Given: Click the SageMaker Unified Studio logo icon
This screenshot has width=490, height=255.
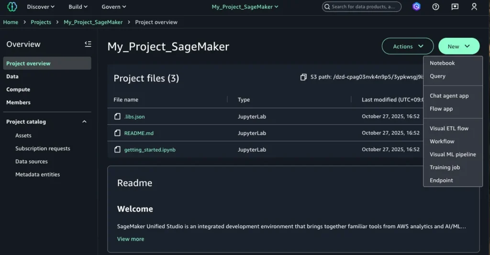Looking at the screenshot, I should (12, 7).
